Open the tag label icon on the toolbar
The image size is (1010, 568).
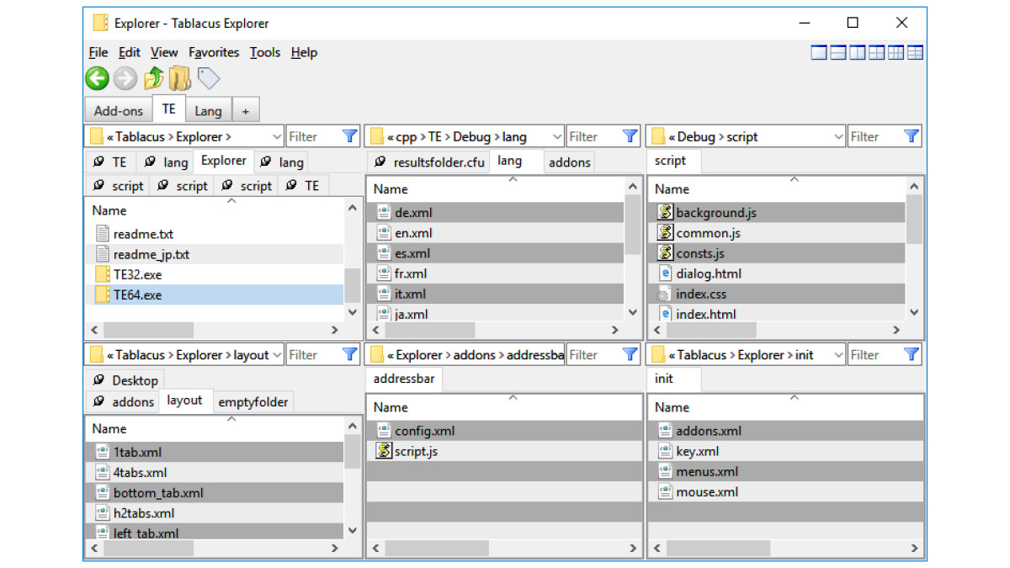point(207,77)
